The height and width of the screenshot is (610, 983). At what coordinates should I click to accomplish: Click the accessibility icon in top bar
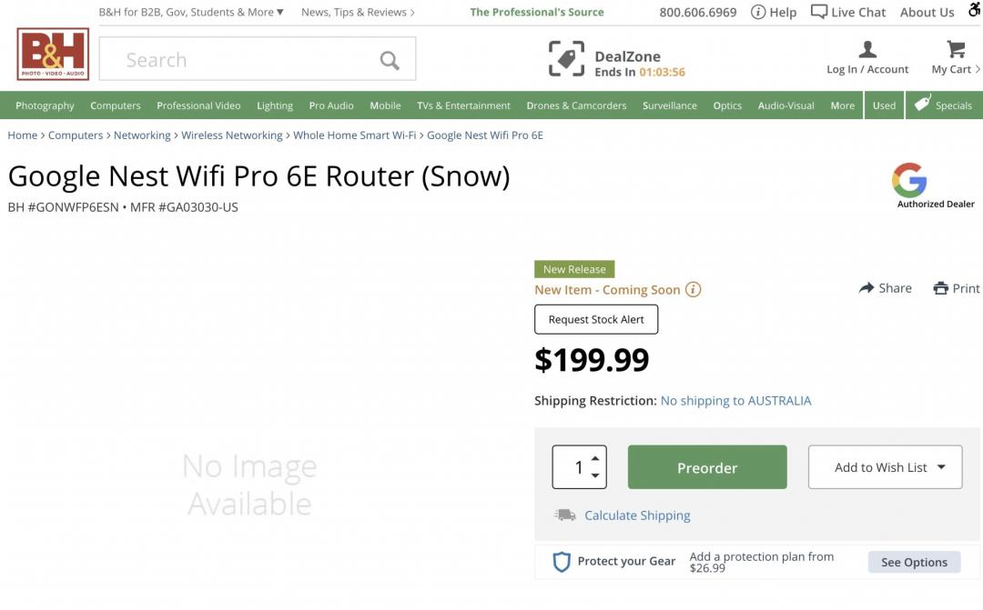coord(975,10)
